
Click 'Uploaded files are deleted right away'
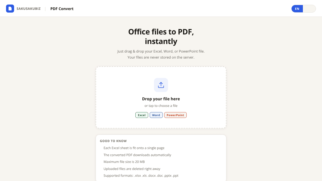132,169
